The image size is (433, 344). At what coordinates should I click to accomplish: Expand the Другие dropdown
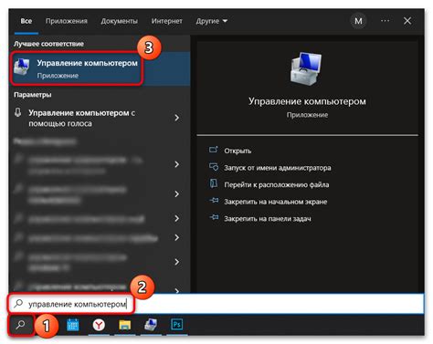coord(212,21)
